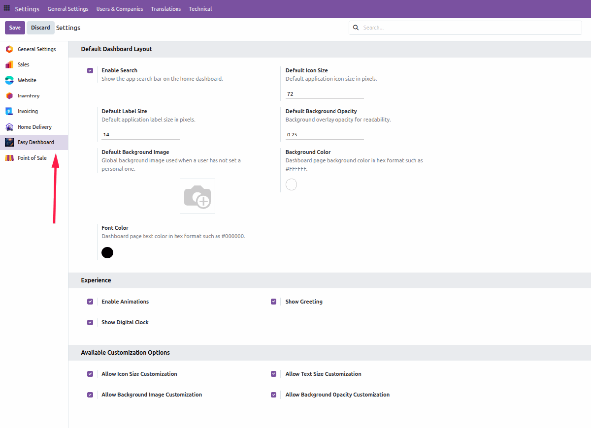
Task: Select the Home Delivery settings tab
Action: point(34,127)
